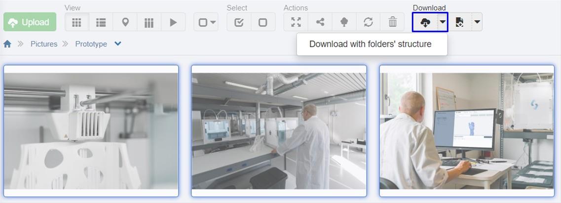Viewport: 561px width, 203px height.
Task: Switch to list view
Action: [101, 22]
